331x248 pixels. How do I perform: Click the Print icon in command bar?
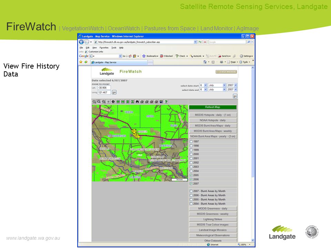coord(221,62)
